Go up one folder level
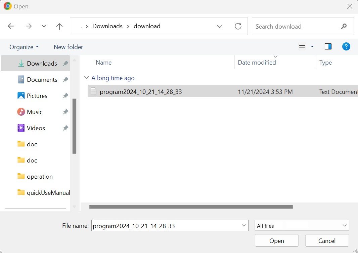Screen dimensions: 358x253 59,26
